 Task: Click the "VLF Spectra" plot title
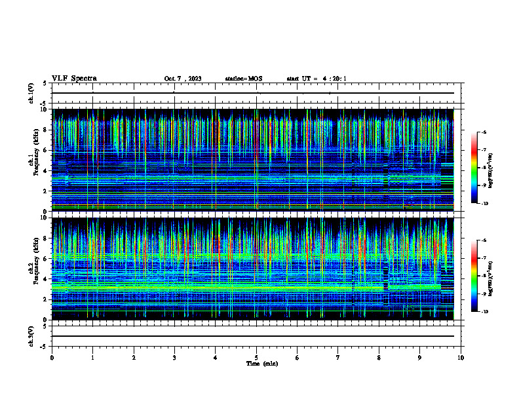click(74, 79)
